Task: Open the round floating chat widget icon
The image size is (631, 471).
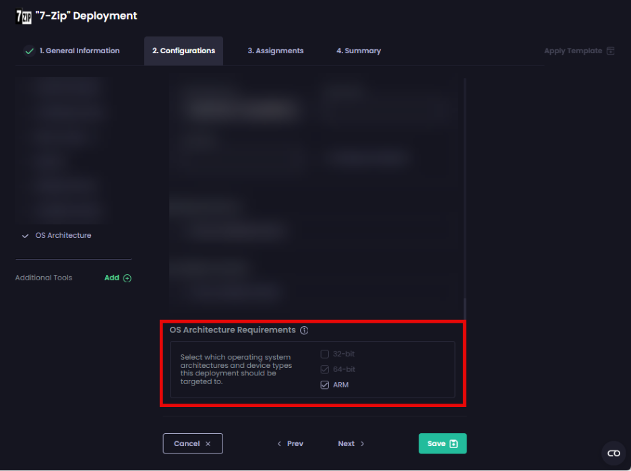Action: tap(613, 453)
